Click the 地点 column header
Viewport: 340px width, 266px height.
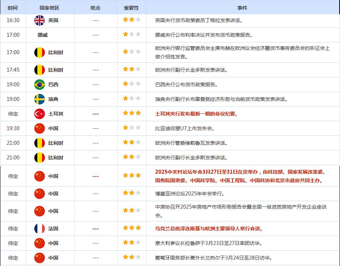click(x=96, y=8)
